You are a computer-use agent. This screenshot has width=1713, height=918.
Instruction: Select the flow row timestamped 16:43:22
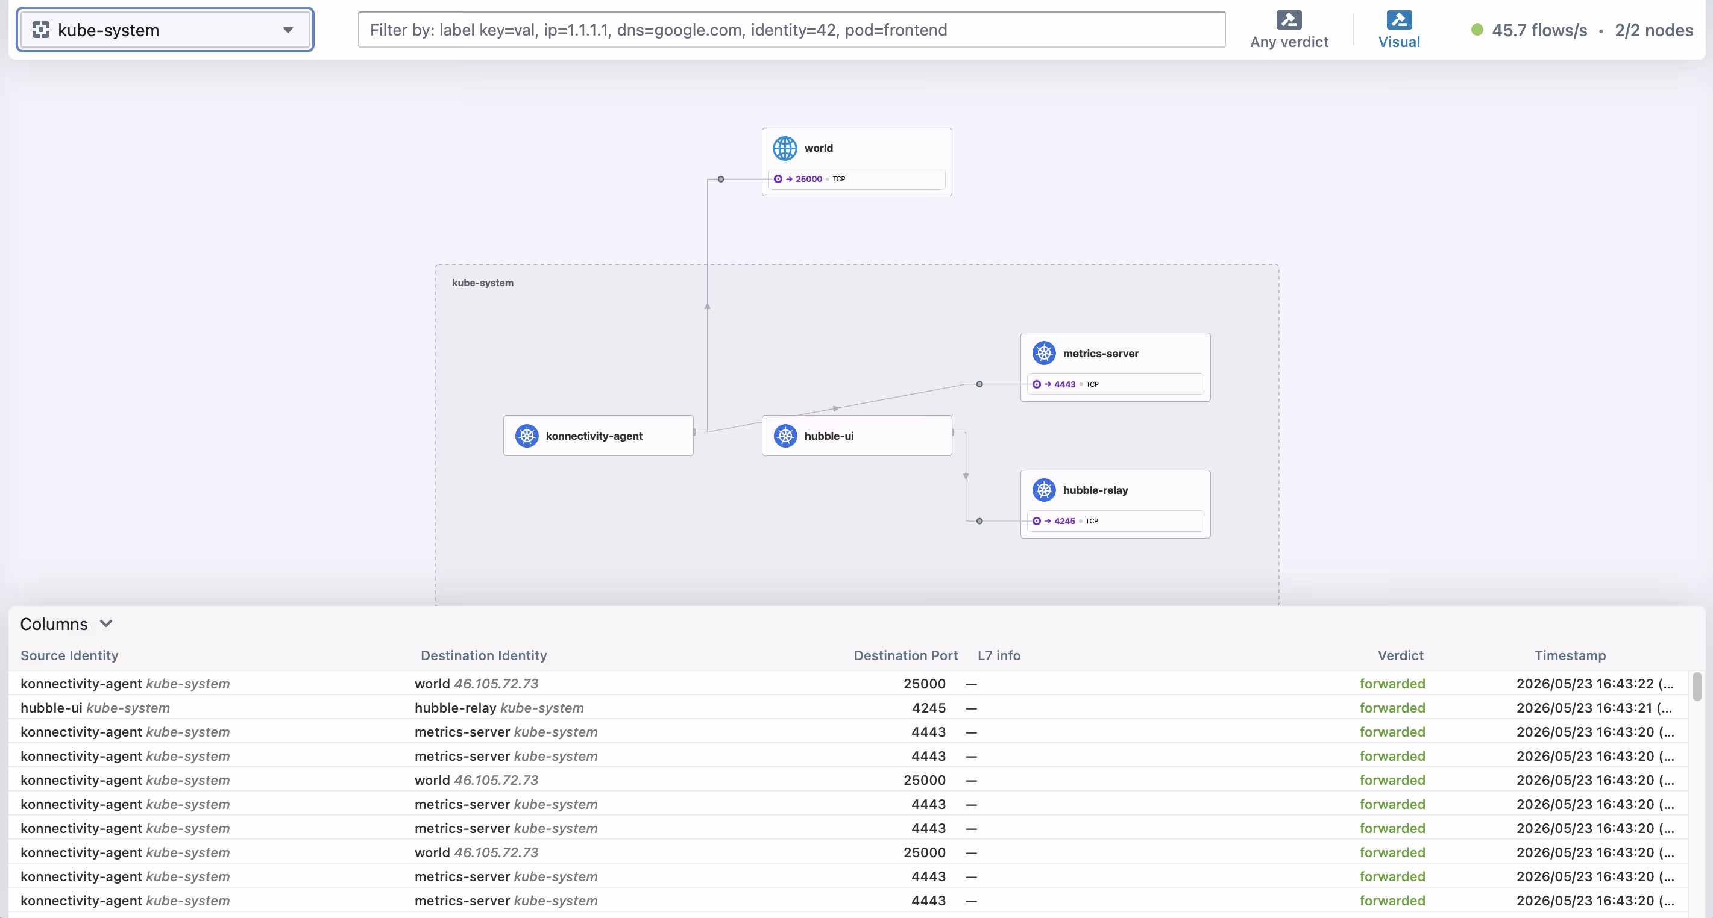click(x=848, y=683)
